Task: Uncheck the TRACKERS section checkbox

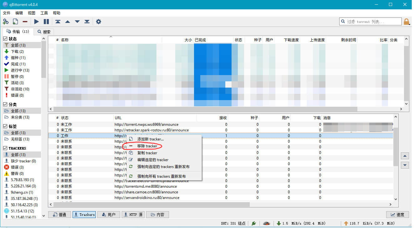Action: [5, 148]
